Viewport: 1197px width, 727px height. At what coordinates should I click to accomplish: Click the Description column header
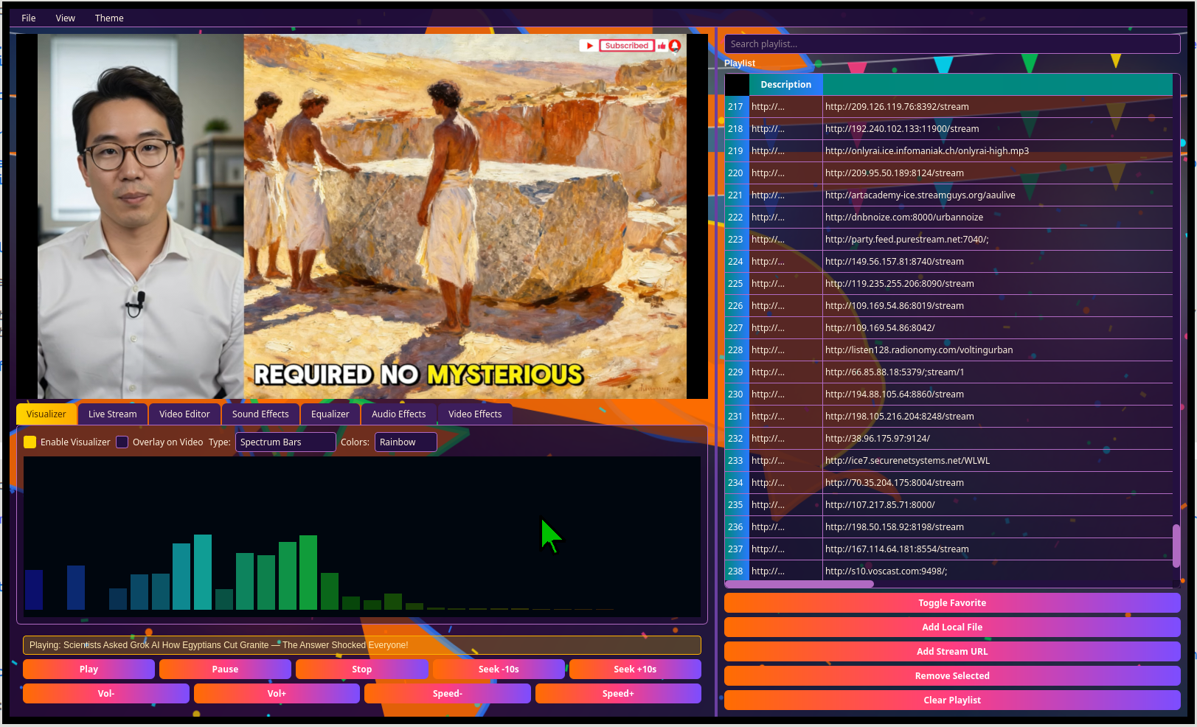[786, 85]
